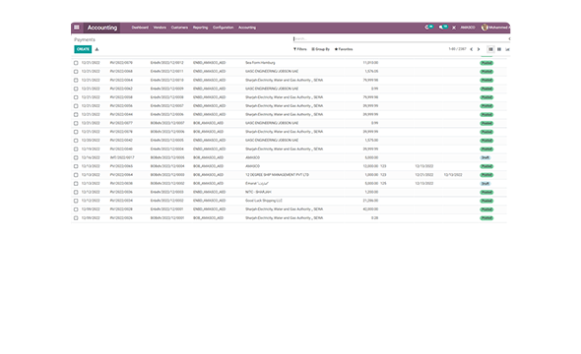Click Posted badge on 12 DEGREE SHIP row

(486, 175)
